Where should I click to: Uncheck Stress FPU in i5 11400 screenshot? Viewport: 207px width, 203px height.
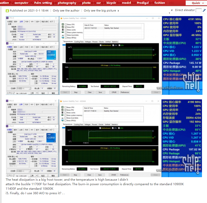point(66,27)
